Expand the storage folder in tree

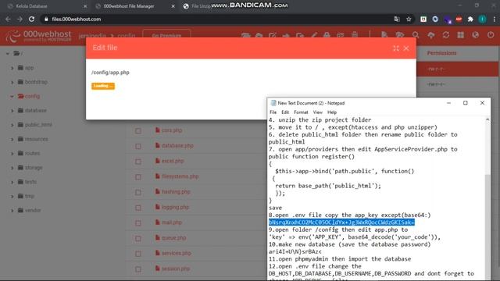(12, 168)
